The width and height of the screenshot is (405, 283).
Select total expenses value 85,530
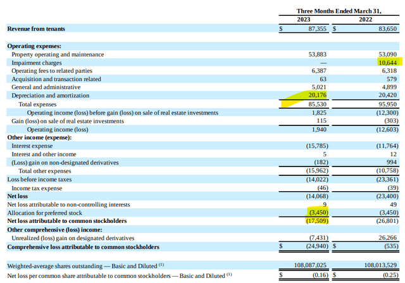click(317, 104)
